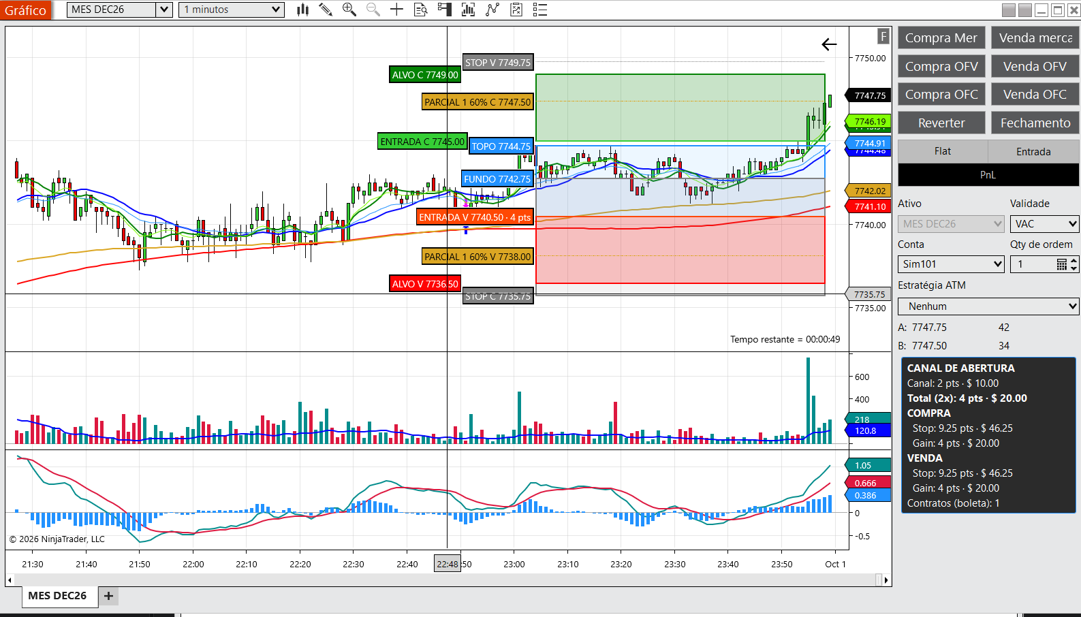
Task: Open the strategies clipboard icon
Action: click(x=516, y=10)
